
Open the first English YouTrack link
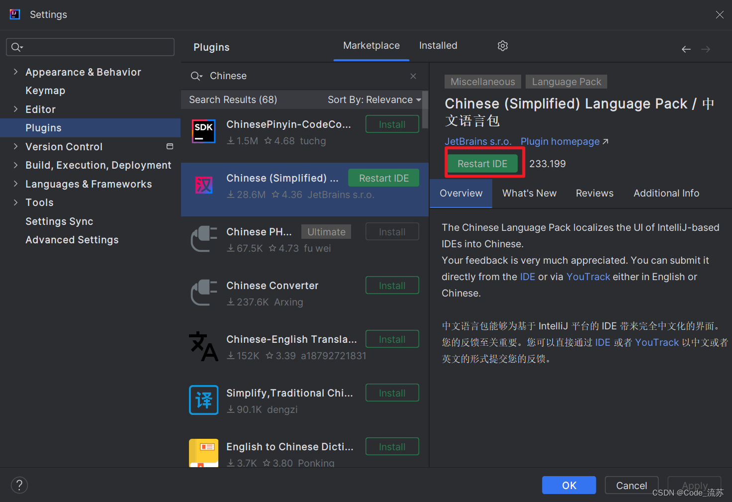(588, 277)
